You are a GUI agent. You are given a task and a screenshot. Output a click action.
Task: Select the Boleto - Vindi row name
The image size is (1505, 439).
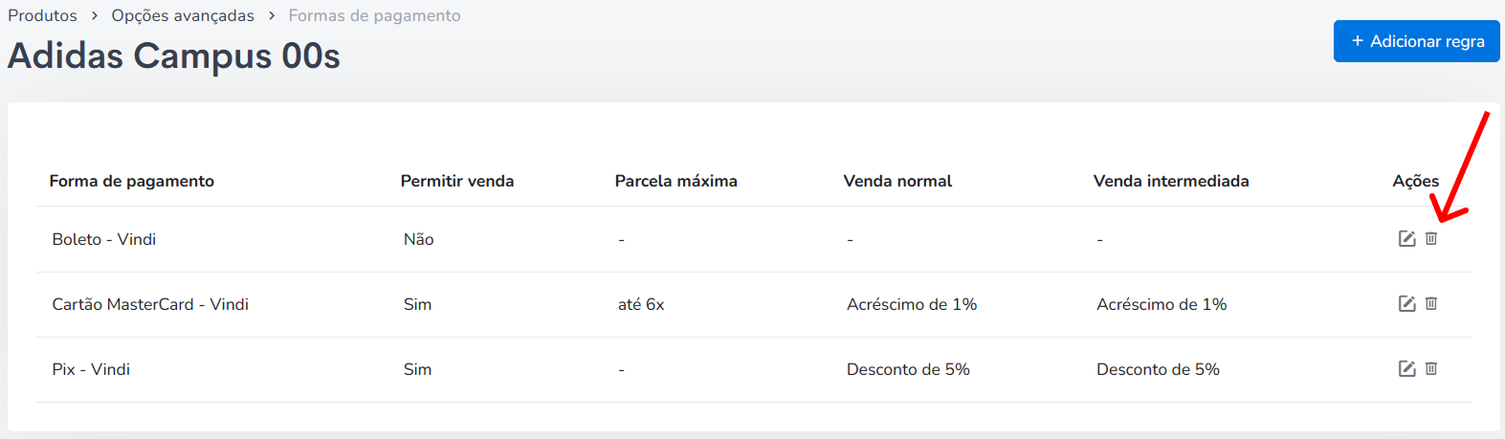pyautogui.click(x=104, y=239)
